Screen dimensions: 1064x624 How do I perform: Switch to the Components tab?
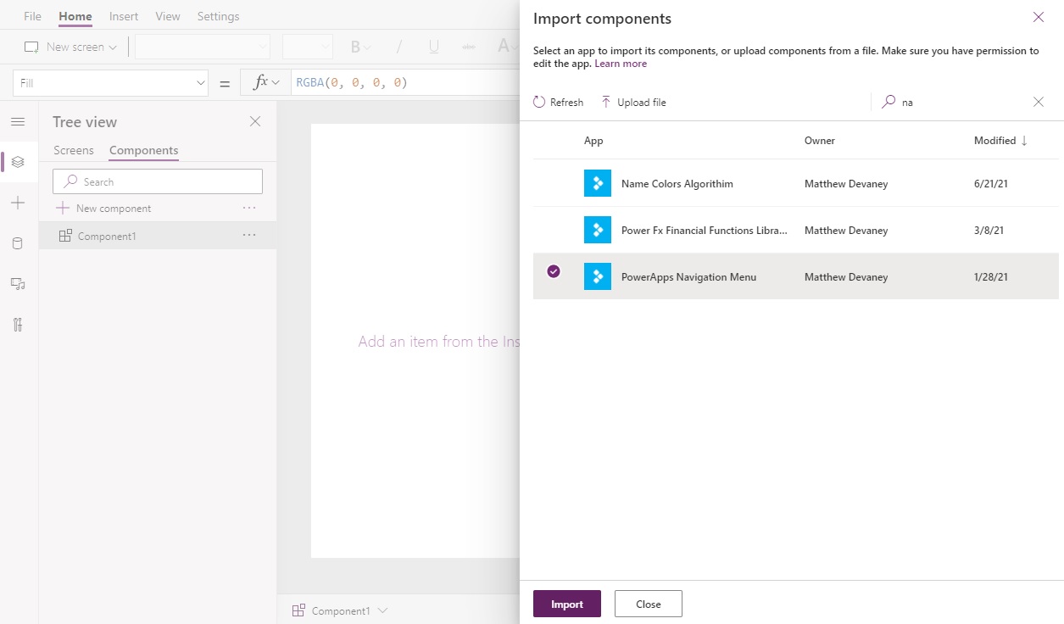pos(142,150)
